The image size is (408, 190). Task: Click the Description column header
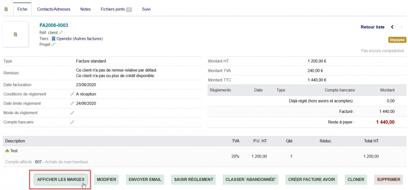click(15, 141)
